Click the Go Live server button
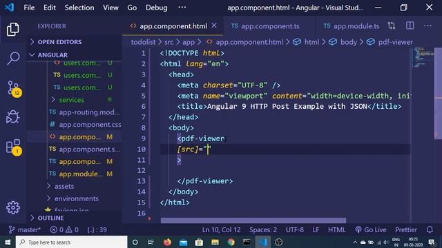 370,229
